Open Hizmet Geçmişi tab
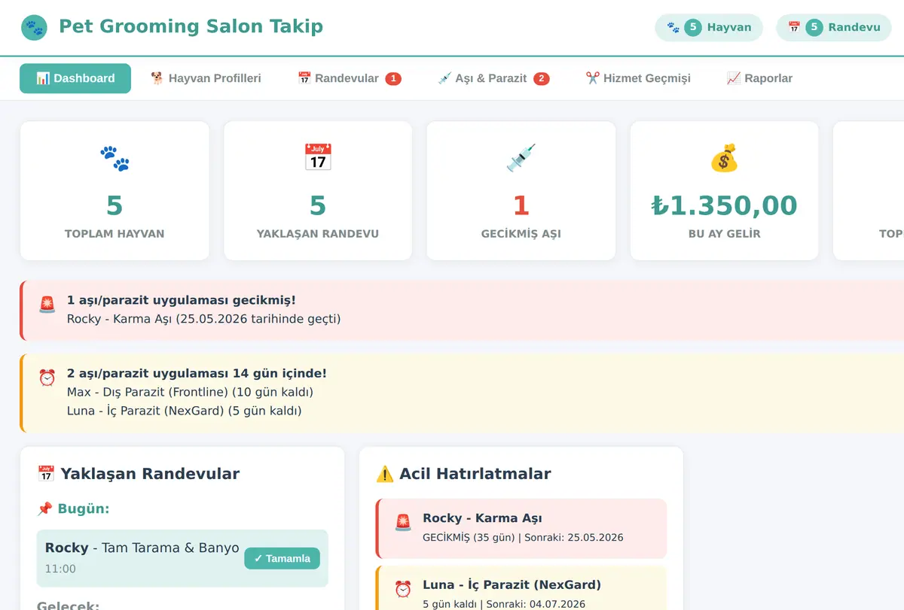The image size is (904, 610). pyautogui.click(x=638, y=78)
